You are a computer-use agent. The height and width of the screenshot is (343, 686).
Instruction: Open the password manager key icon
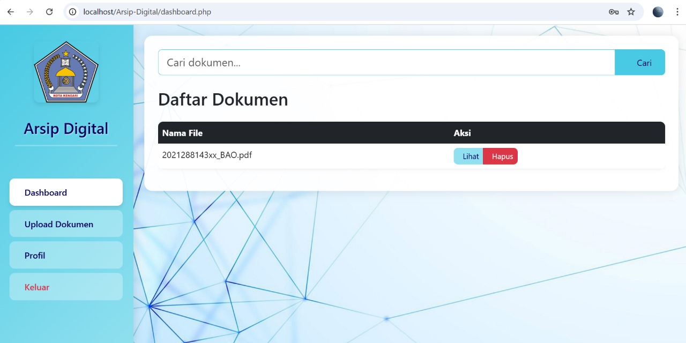[613, 11]
